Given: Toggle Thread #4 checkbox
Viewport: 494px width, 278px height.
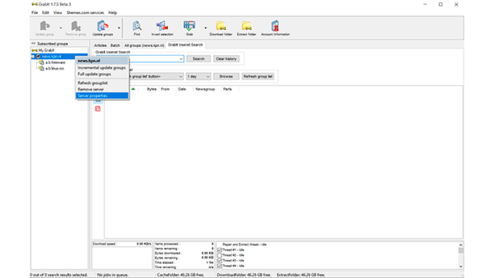Looking at the screenshot, I should 220,266.
